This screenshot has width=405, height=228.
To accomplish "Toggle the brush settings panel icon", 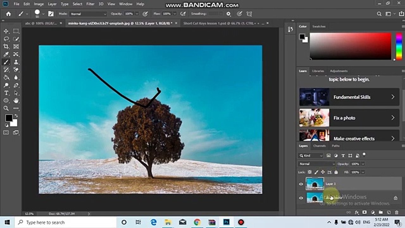I will tap(51, 14).
